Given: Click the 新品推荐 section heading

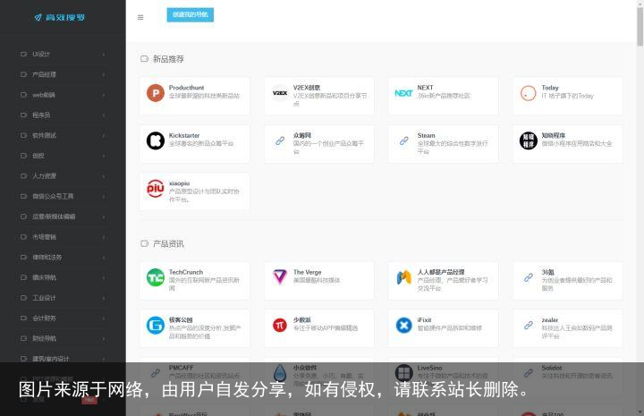Looking at the screenshot, I should point(168,59).
